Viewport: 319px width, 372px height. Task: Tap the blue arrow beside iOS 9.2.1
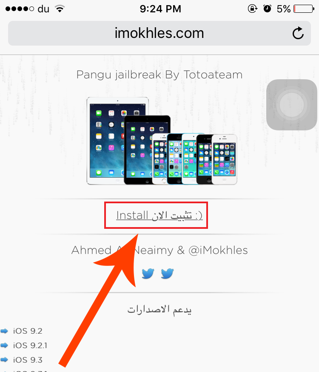coord(4,345)
